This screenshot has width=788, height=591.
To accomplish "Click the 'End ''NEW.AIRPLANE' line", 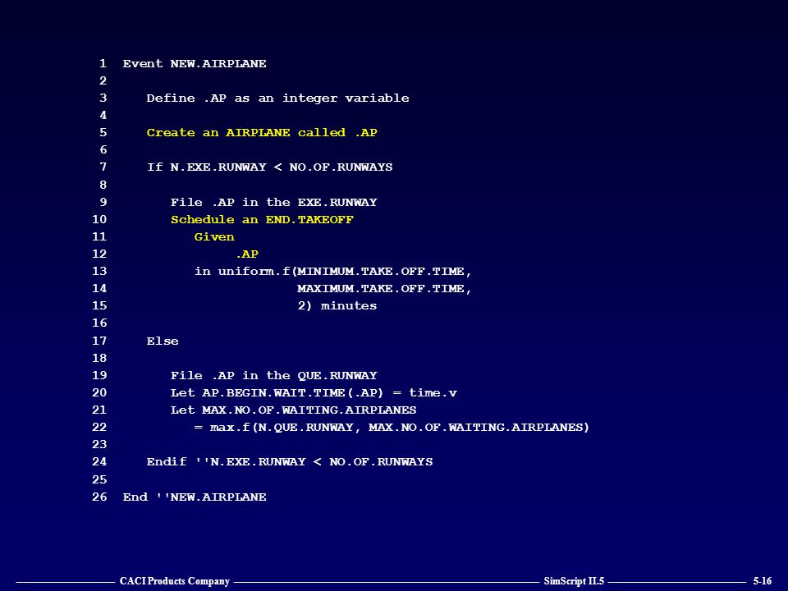I will pos(195,497).
